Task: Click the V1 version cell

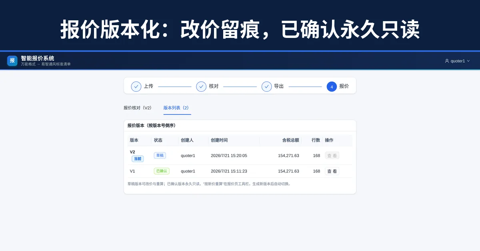Action: [x=132, y=171]
